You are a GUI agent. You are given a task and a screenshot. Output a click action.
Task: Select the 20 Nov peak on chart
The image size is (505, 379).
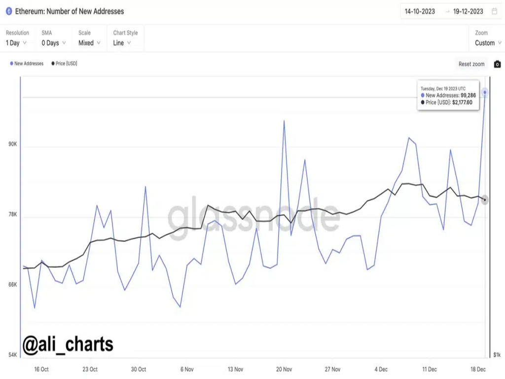click(284, 120)
